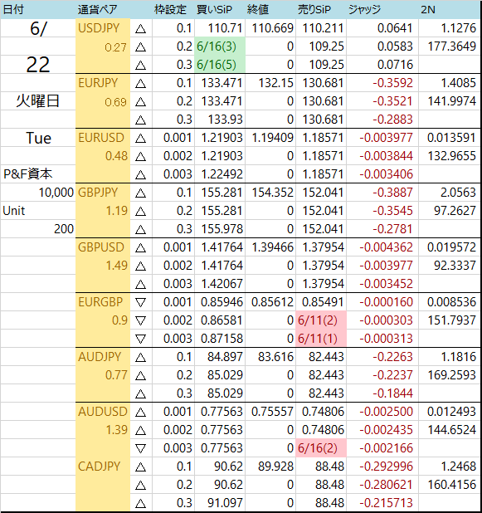The width and height of the screenshot is (482, 513).
Task: Click the pink 6/11(1) cell
Action: (321, 339)
